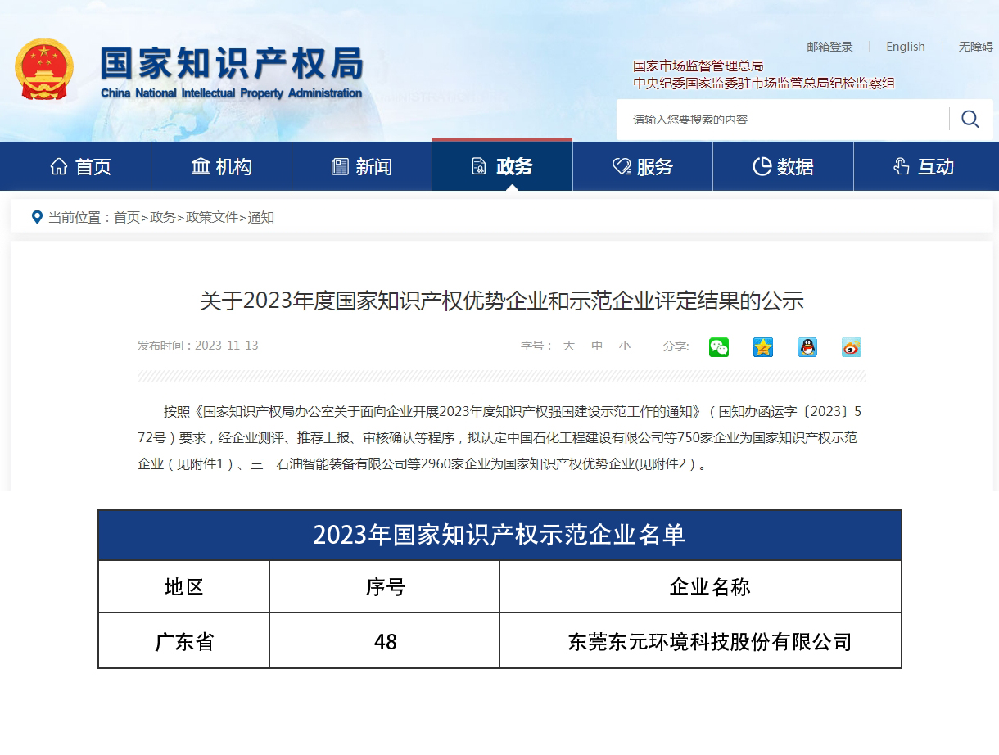The height and width of the screenshot is (755, 999).
Task: Open the 数据 navigation tab
Action: (x=783, y=166)
